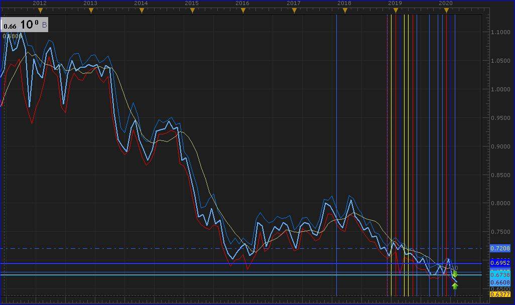Image resolution: width=515 pixels, height=305 pixels.
Task: Click the green up arrow signal marker
Action: tap(455, 286)
